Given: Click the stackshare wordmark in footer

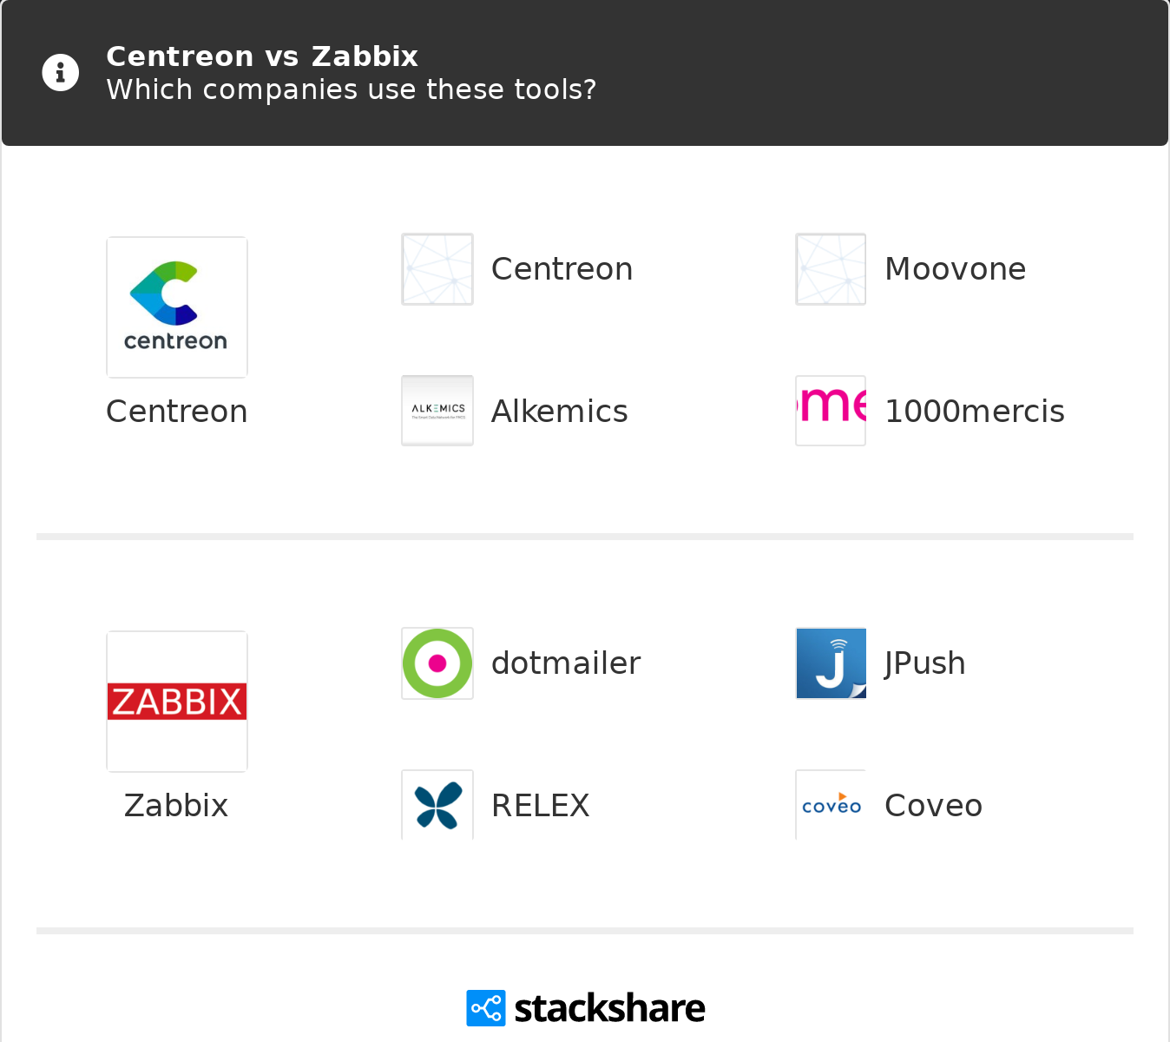Looking at the screenshot, I should pos(609,1008).
